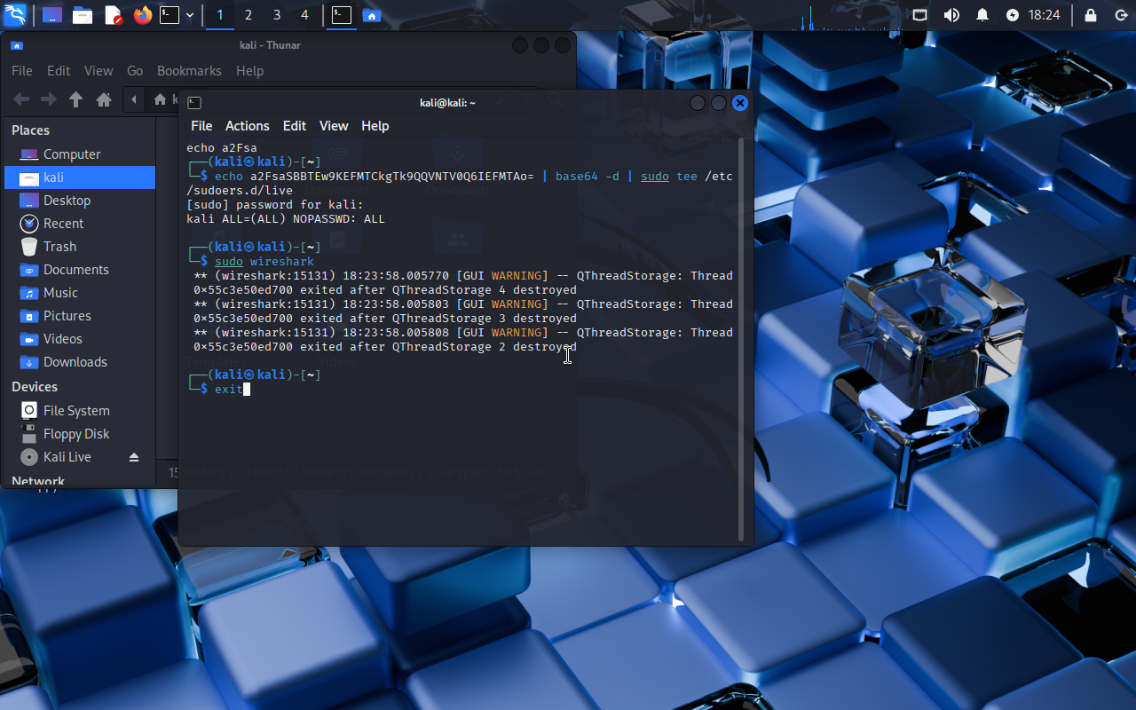Switch to workspace 2
Image resolution: width=1136 pixels, height=710 pixels.
pos(248,15)
